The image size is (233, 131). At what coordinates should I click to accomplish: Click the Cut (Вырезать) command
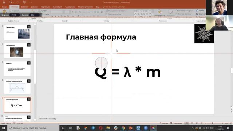(x=14, y=11)
